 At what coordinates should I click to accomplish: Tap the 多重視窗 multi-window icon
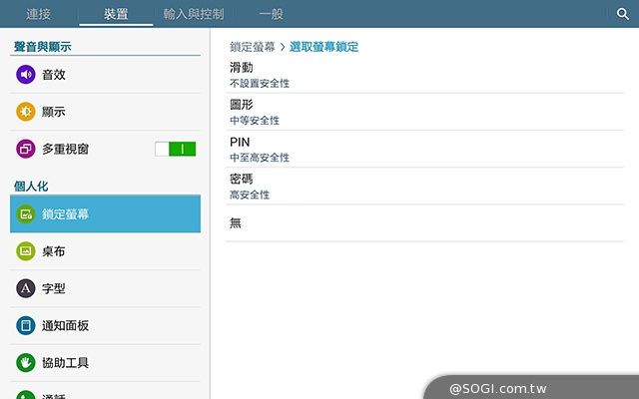[x=26, y=149]
